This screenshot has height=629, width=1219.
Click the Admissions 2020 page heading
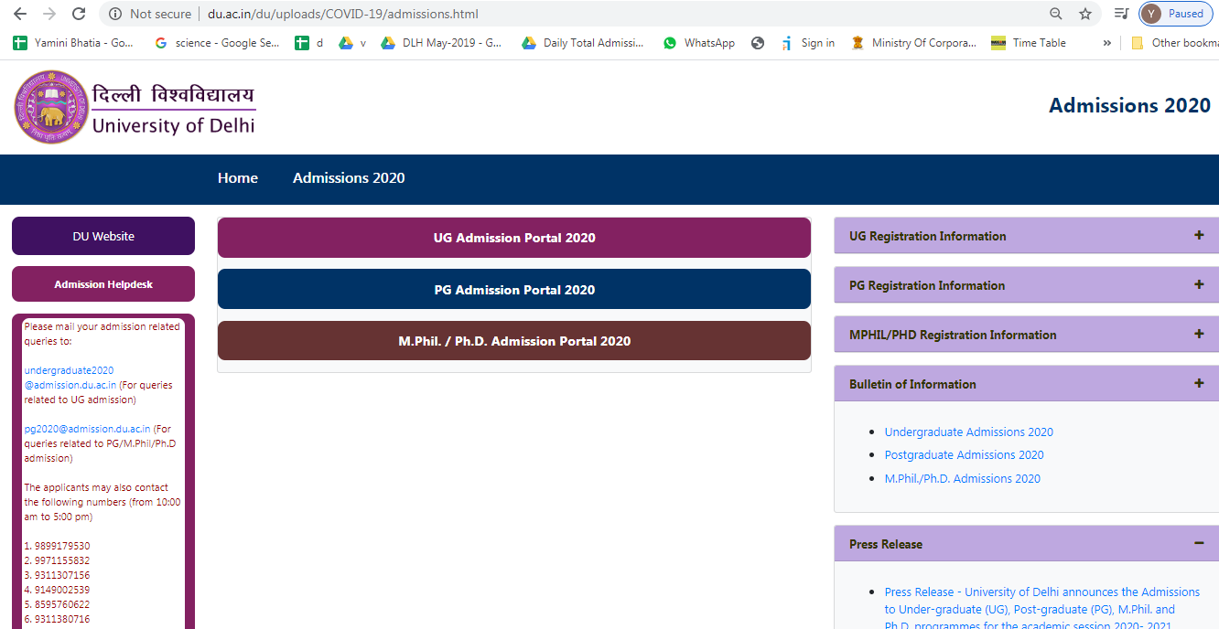click(x=1129, y=105)
